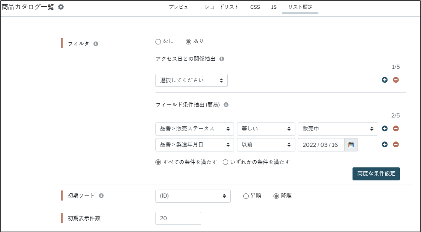Add row with plus icon in アクセス日 section
The height and width of the screenshot is (232, 421).
click(x=385, y=80)
